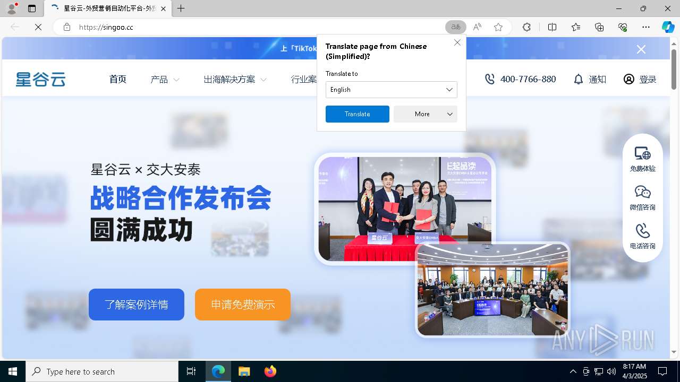Open the signing ceremony photo
This screenshot has width=680, height=382.
(x=405, y=209)
